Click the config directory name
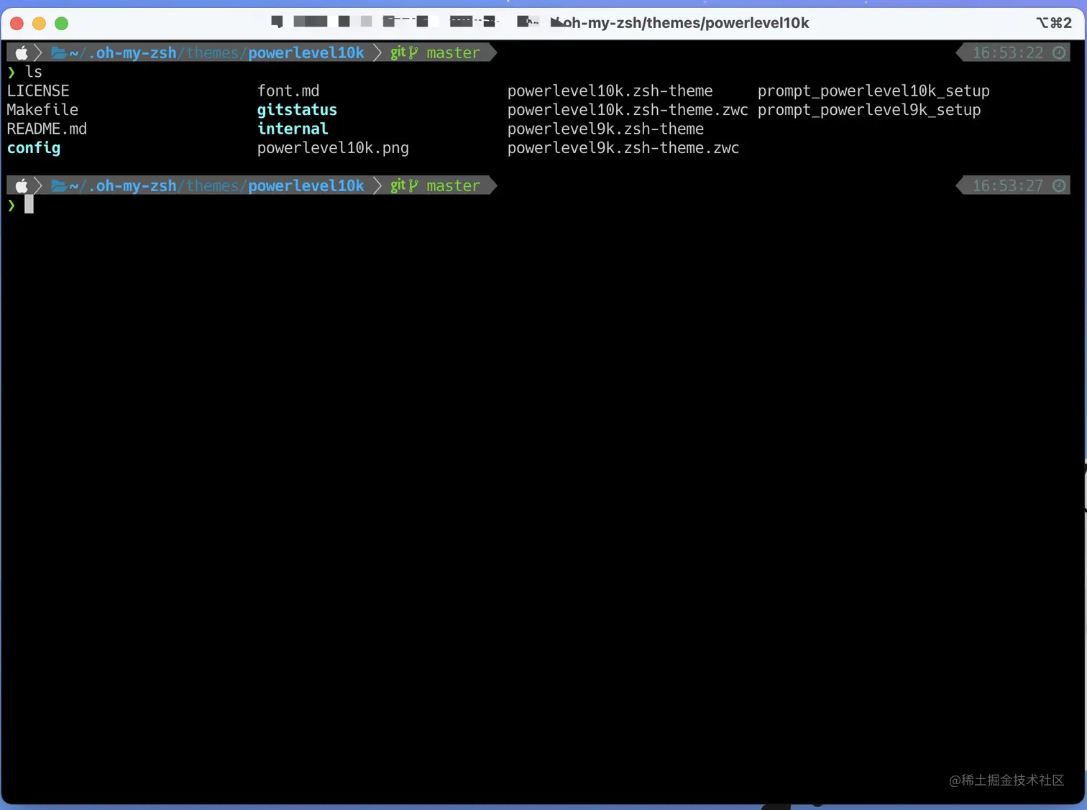The width and height of the screenshot is (1087, 810). coord(34,148)
